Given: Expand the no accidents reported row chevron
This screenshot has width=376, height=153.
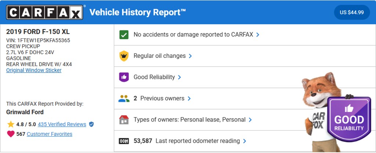Looking at the screenshot, I should click(x=258, y=35).
